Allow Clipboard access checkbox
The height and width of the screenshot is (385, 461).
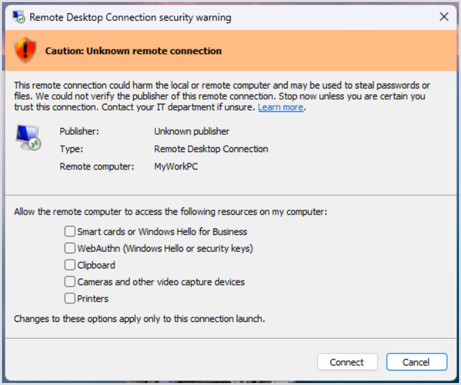(x=70, y=265)
